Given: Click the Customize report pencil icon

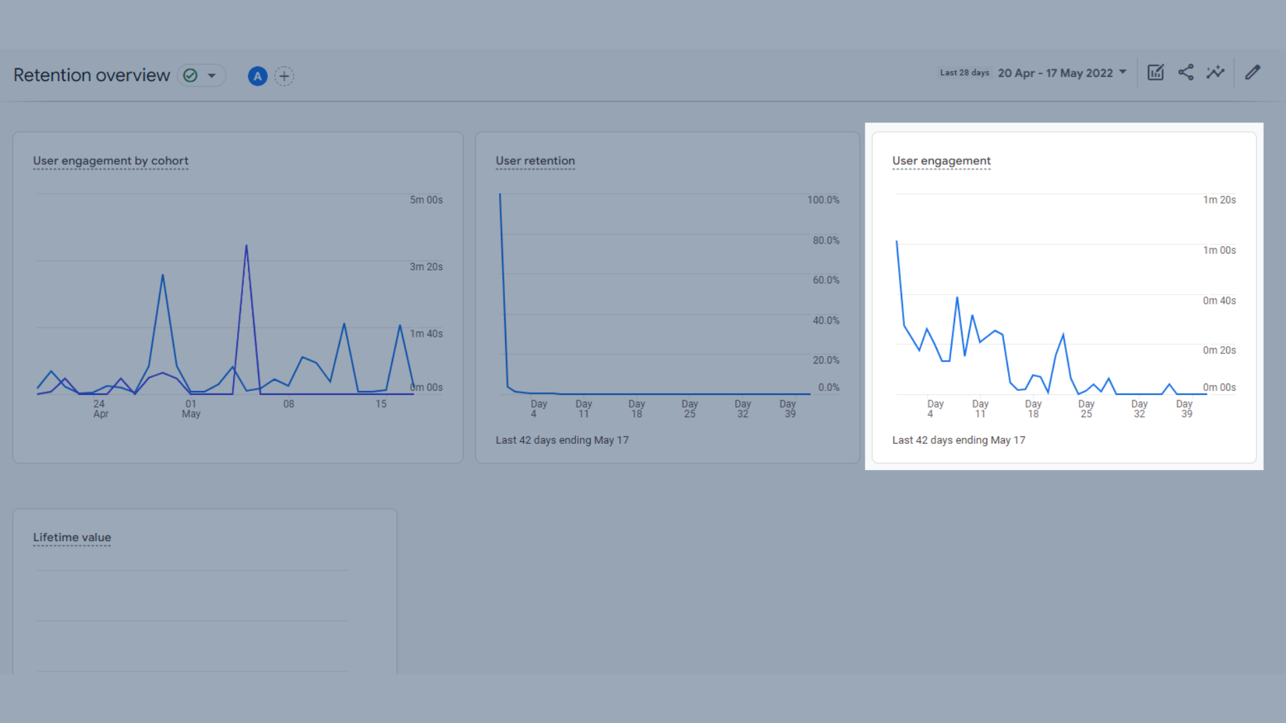Looking at the screenshot, I should click(x=1253, y=73).
